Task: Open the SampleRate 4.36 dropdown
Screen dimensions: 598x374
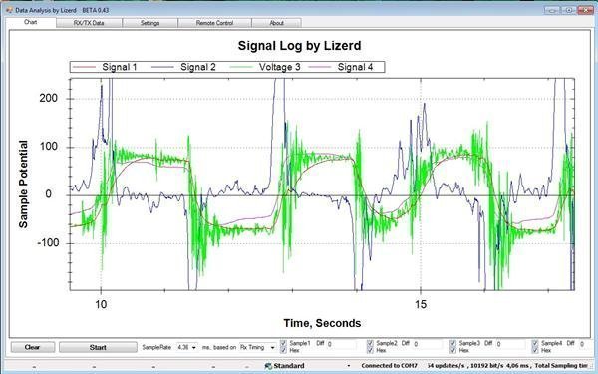Action: [x=187, y=348]
